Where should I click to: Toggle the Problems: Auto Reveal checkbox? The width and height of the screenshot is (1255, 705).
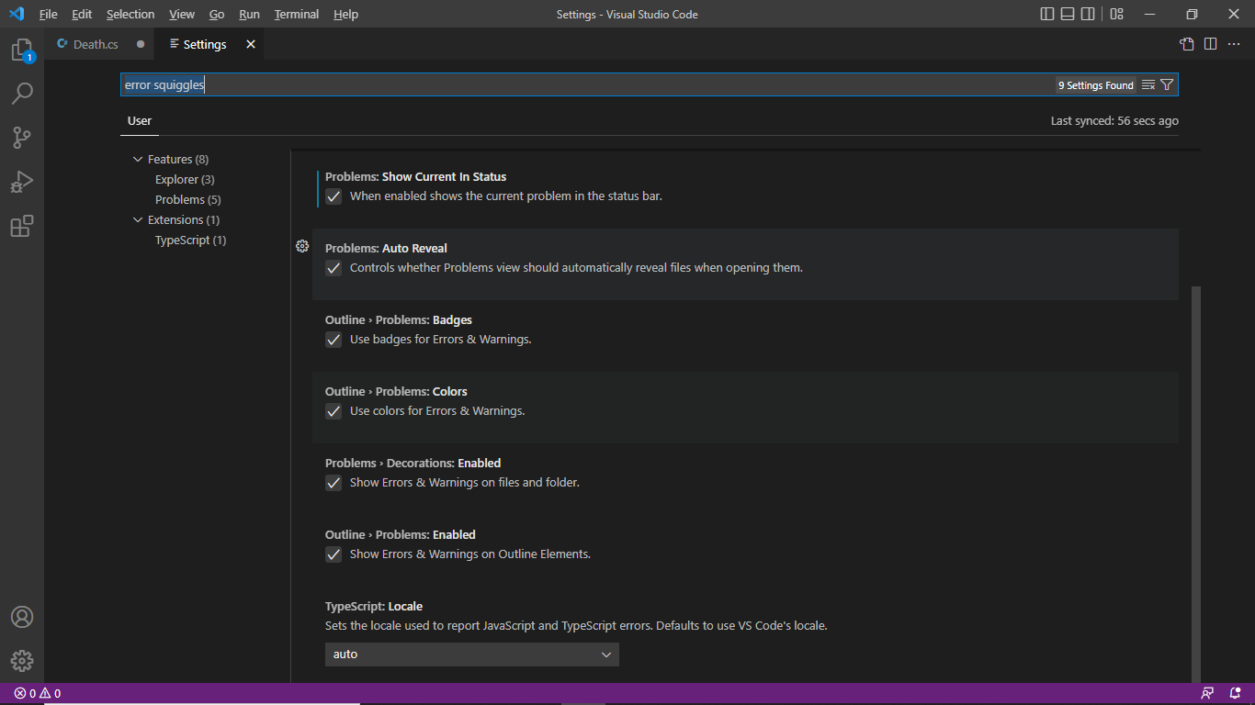click(x=334, y=268)
